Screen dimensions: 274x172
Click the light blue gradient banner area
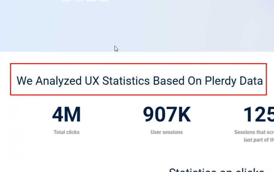(x=178, y=25)
